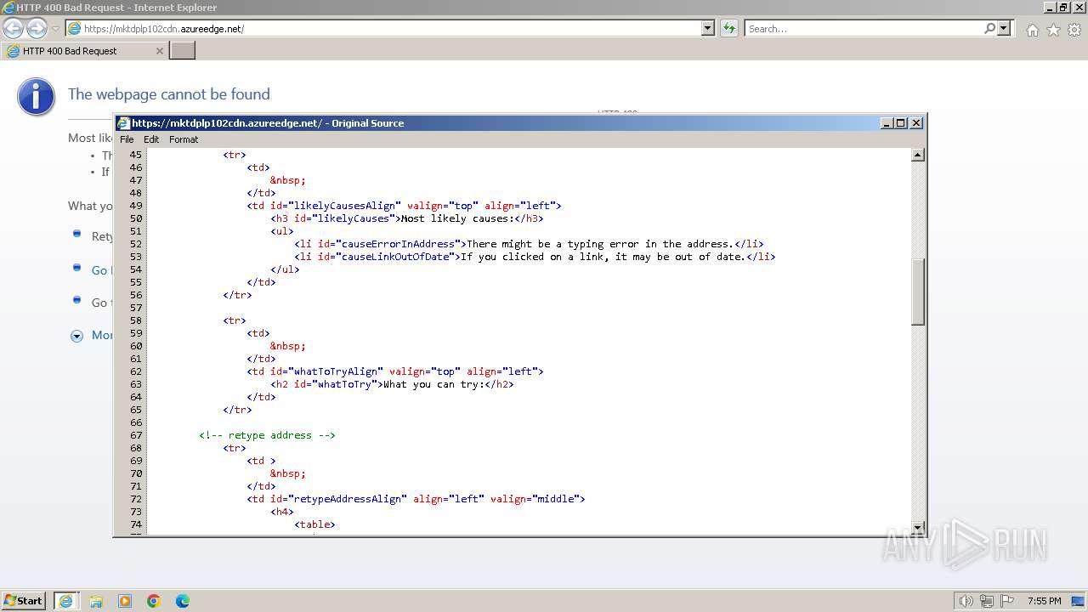This screenshot has width=1088, height=612.
Task: Click the 'Most likely causes:' source line
Action: (x=407, y=218)
